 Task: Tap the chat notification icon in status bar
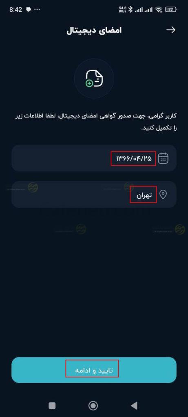tap(28, 10)
